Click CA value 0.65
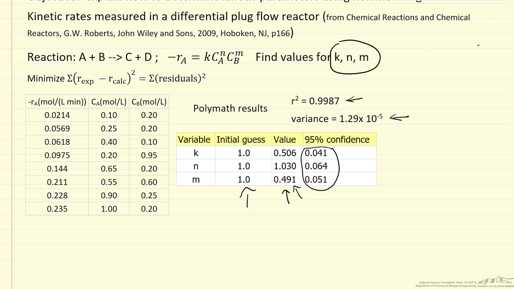This screenshot has width=514, height=289. click(109, 169)
